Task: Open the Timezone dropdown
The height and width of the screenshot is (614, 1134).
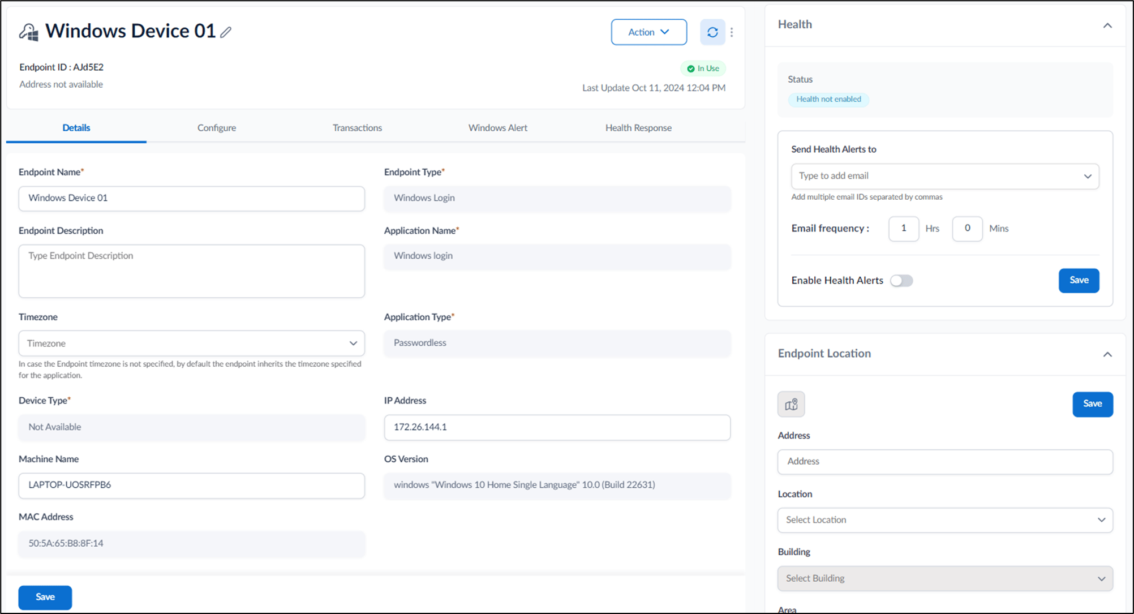Action: tap(191, 344)
